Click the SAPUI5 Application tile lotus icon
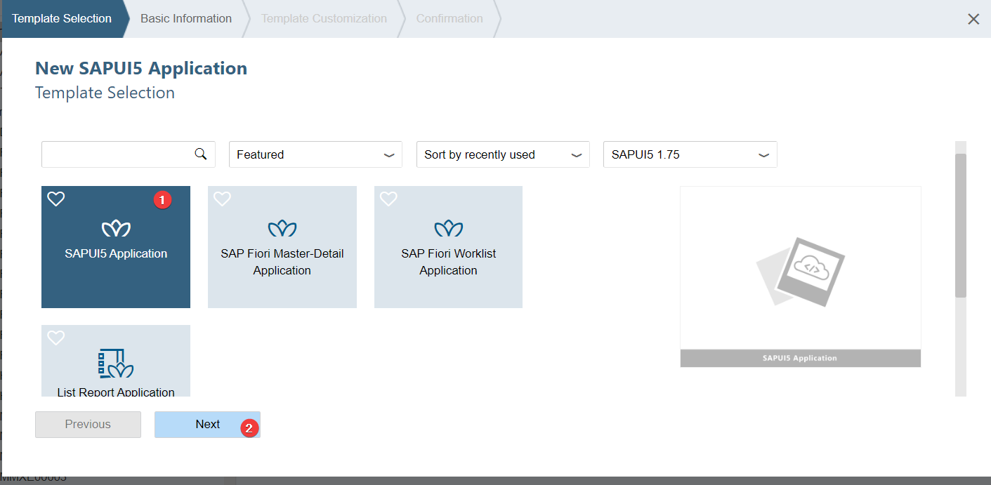Image resolution: width=991 pixels, height=485 pixels. click(x=116, y=228)
